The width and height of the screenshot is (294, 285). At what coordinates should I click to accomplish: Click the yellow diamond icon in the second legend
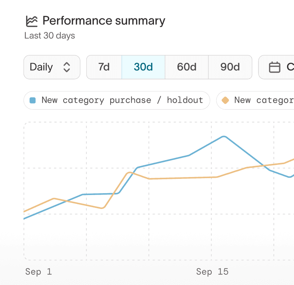225,100
